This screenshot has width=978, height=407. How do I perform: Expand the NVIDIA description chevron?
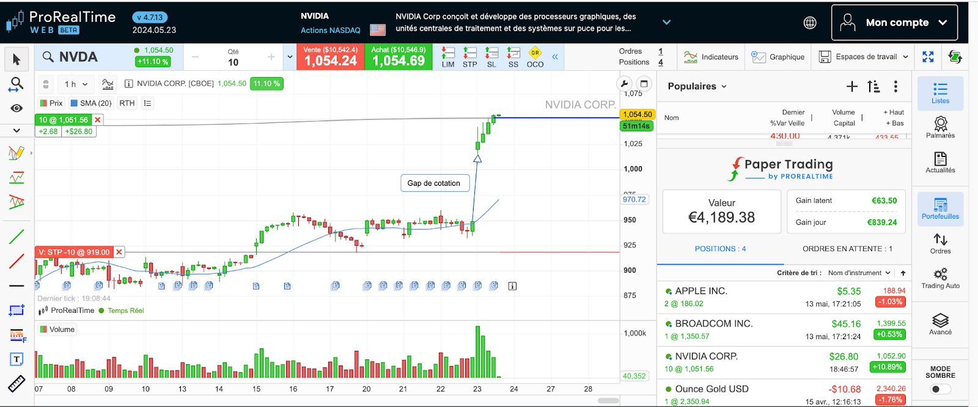[x=667, y=22]
